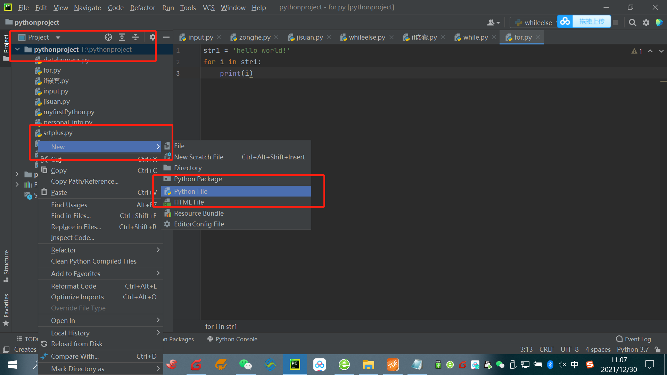Click the Search Everywhere magnifier icon
The image size is (667, 375).
pyautogui.click(x=633, y=23)
